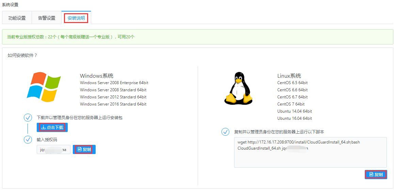Click the check circle beside 输入授权码
This screenshot has width=394, height=190.
coord(28,140)
